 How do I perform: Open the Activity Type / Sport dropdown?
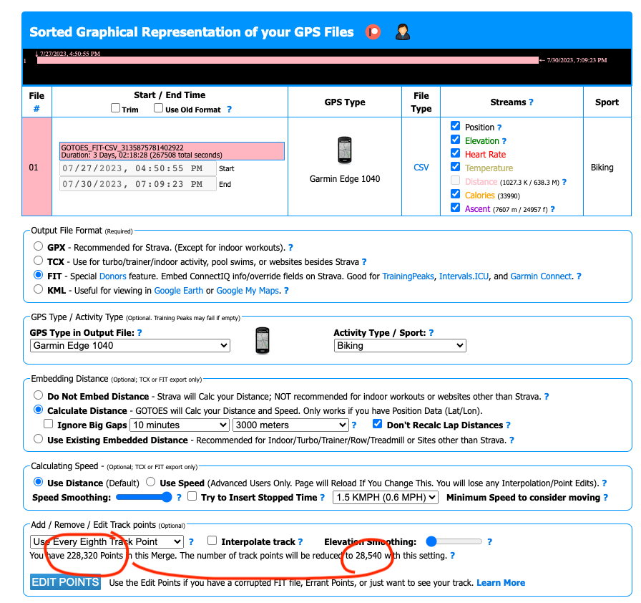(400, 346)
